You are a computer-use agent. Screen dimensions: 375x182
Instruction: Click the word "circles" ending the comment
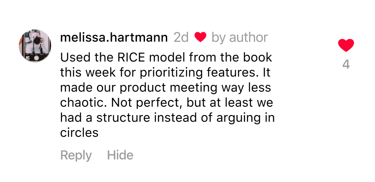click(x=79, y=133)
